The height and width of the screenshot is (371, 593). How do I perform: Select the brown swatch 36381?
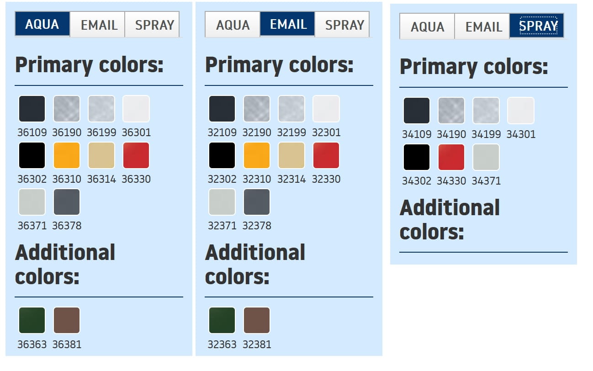point(67,320)
